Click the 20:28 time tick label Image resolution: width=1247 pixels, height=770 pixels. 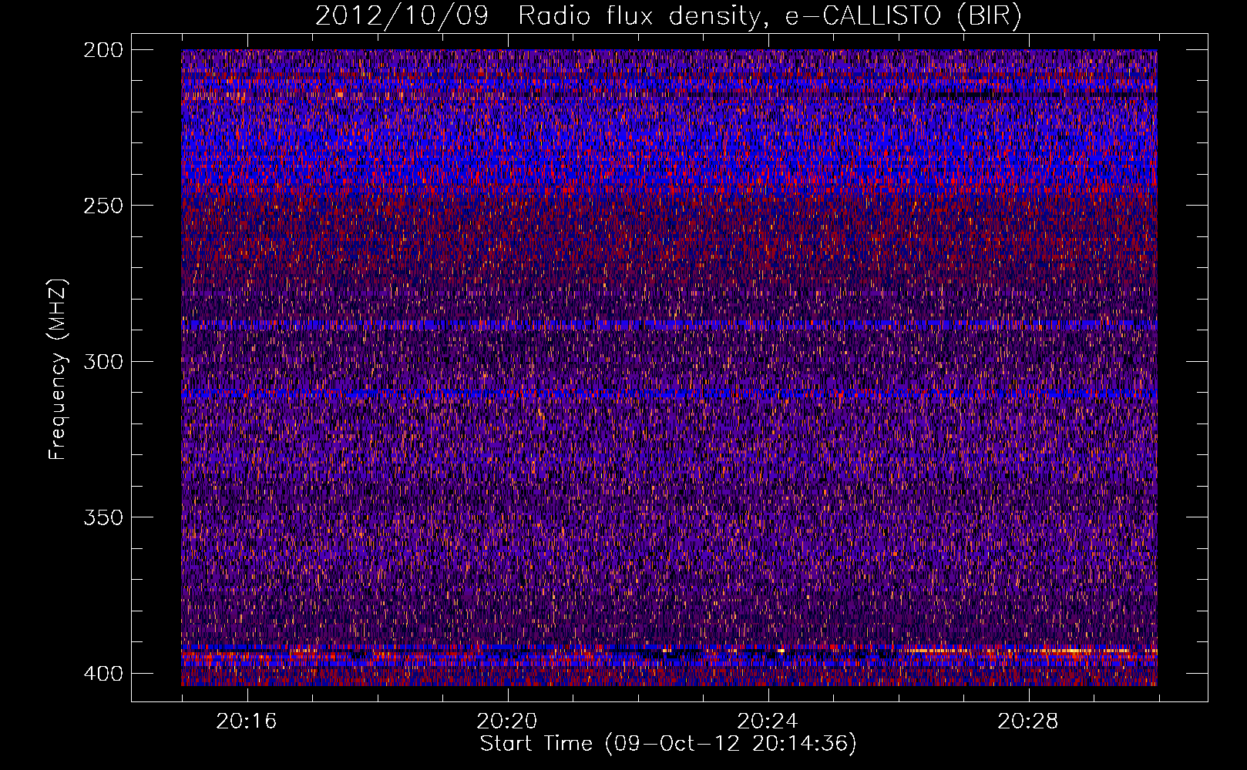1028,721
